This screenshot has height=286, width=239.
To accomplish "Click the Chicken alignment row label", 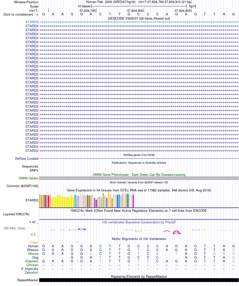I will coord(32,265).
